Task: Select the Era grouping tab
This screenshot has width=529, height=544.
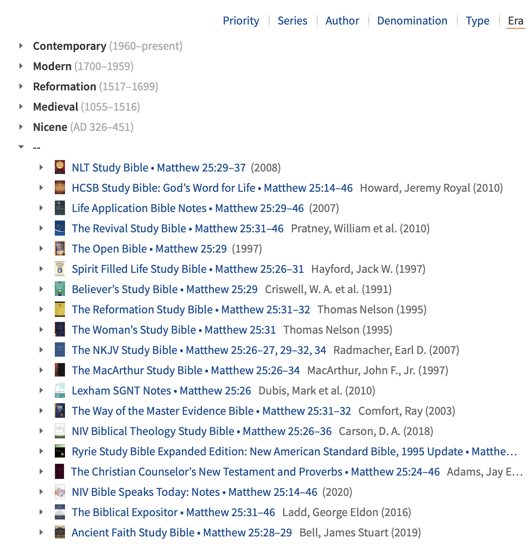Action: tap(516, 21)
